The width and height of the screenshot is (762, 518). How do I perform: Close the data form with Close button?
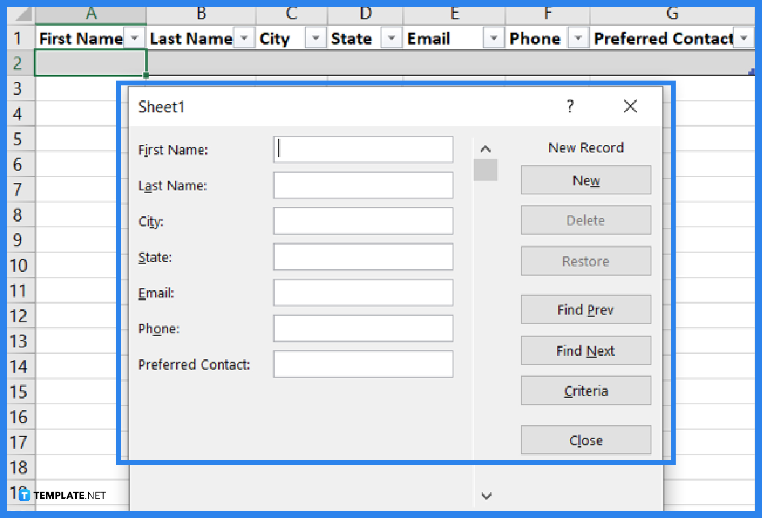(x=586, y=440)
